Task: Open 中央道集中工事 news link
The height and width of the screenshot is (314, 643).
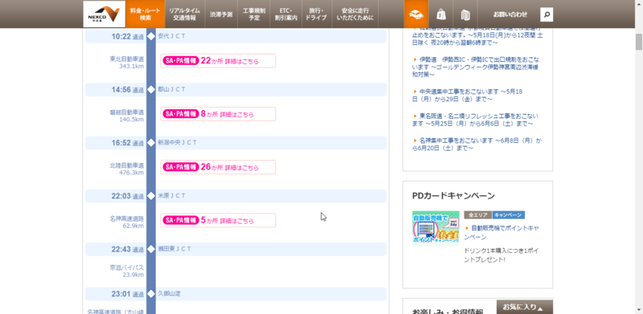Action: tap(468, 95)
